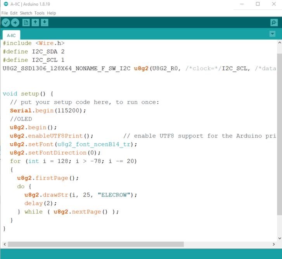This screenshot has width=282, height=259.
Task: Click the 'do {' line
Action: pyautogui.click(x=24, y=186)
